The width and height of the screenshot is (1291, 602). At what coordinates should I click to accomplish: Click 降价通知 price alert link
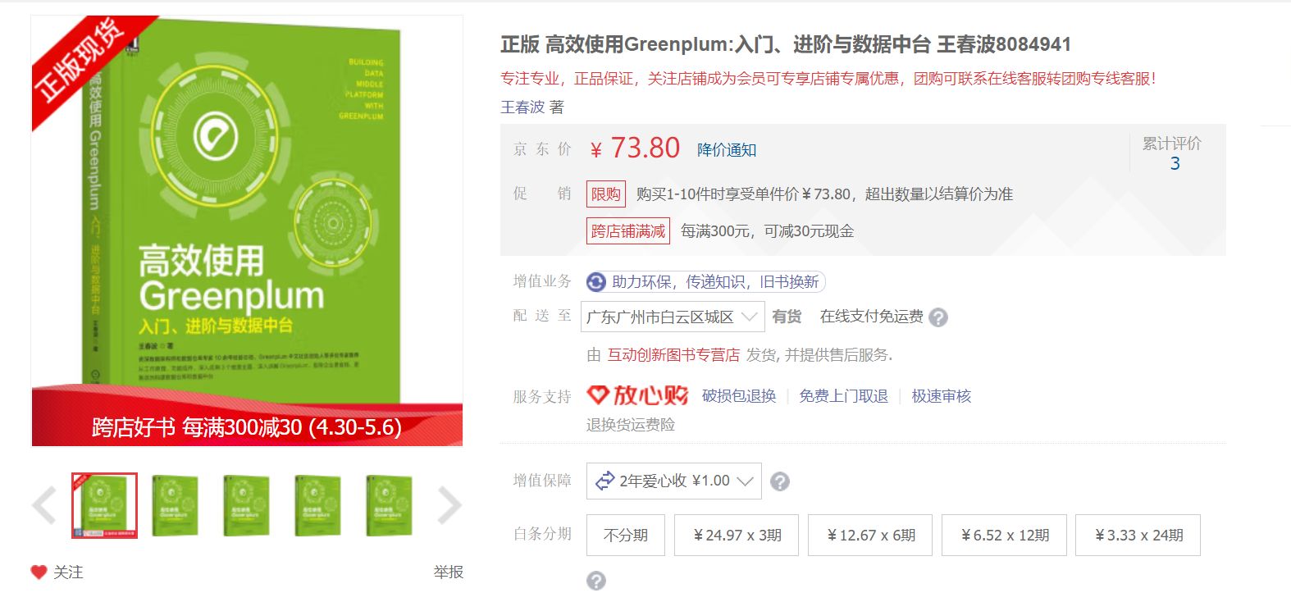click(727, 149)
